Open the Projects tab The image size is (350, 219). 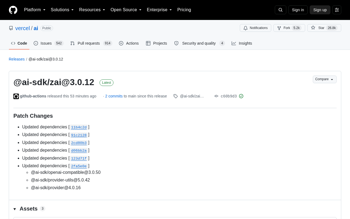pyautogui.click(x=156, y=43)
